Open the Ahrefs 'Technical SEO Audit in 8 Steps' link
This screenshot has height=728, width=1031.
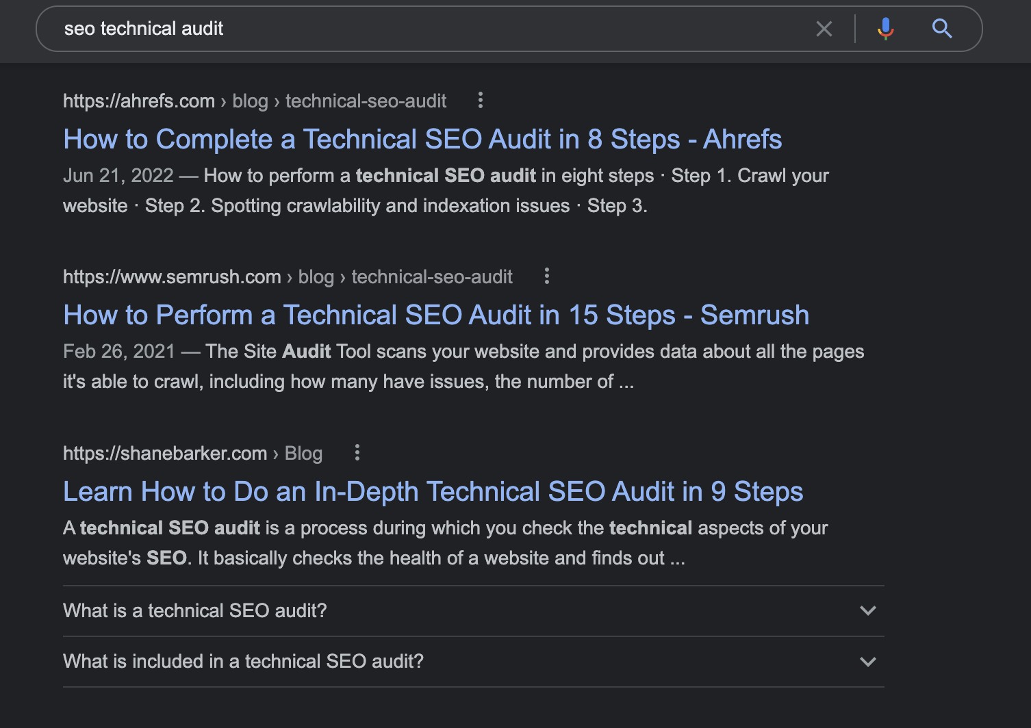422,140
